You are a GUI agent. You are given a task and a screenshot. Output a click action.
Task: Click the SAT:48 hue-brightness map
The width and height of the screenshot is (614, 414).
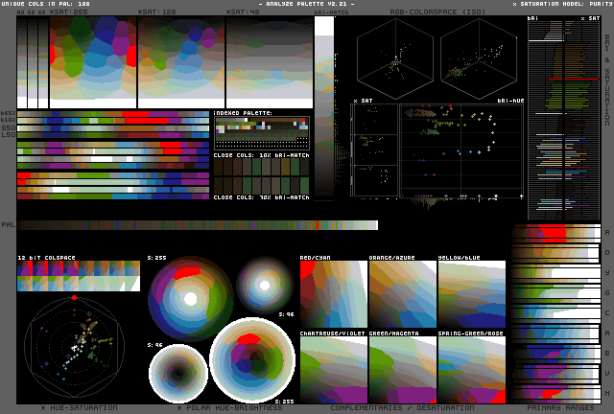268,62
